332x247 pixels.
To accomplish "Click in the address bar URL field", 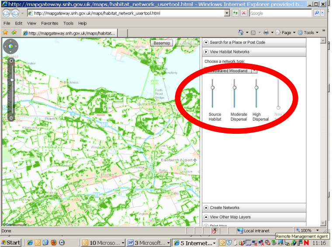I will click(126, 13).
